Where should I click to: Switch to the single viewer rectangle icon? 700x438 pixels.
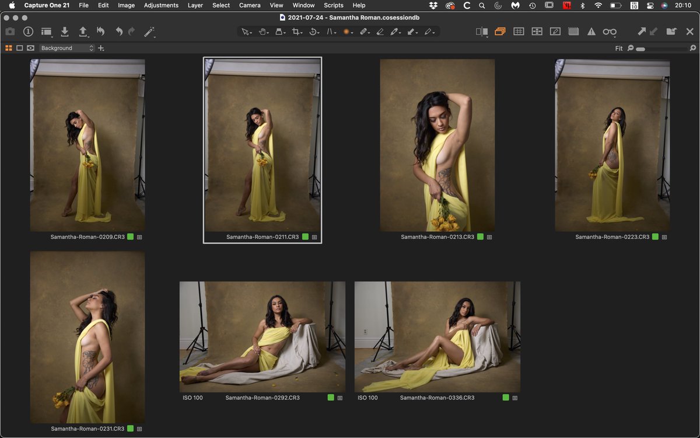point(19,48)
